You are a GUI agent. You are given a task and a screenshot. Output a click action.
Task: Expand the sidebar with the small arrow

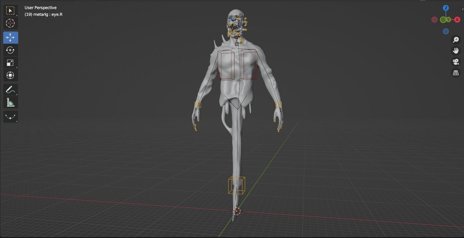(x=462, y=9)
